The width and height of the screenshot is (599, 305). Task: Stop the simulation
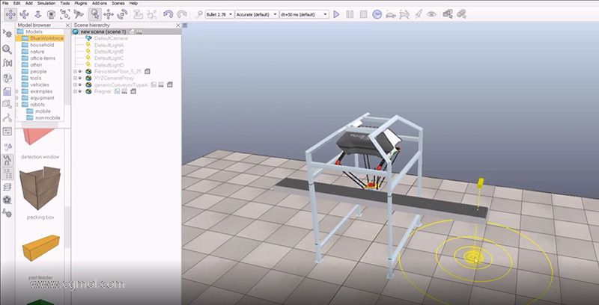364,14
